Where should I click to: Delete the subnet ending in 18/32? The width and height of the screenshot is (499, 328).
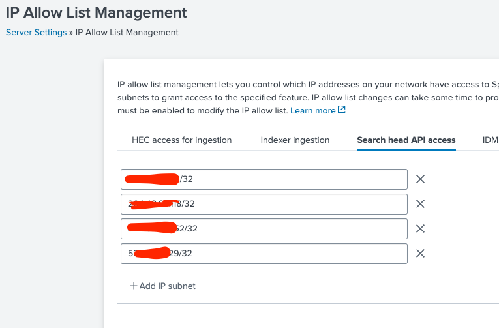click(421, 204)
